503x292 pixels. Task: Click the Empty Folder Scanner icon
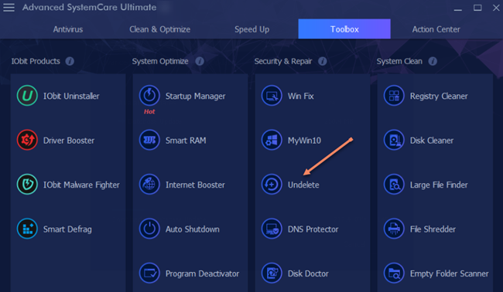click(394, 273)
